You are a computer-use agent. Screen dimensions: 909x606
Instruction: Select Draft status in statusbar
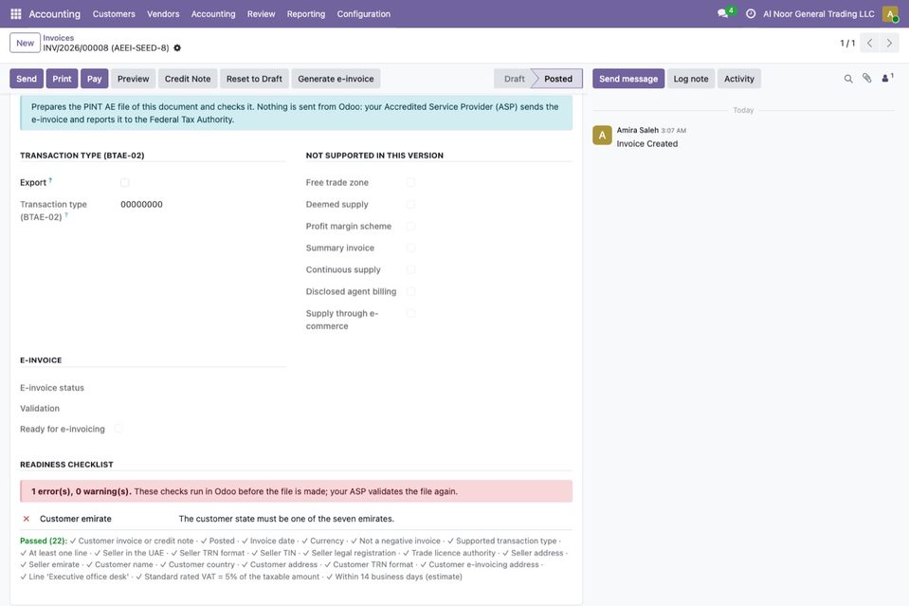point(514,79)
